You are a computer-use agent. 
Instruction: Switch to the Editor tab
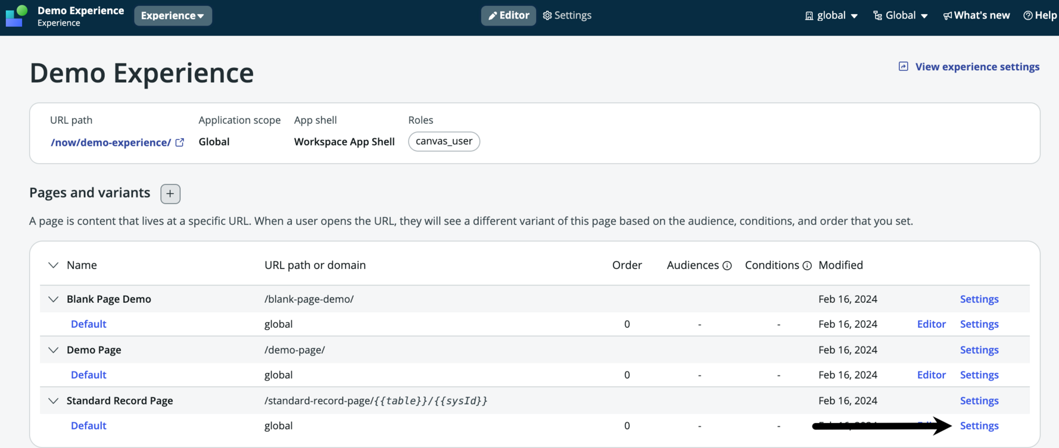(508, 15)
